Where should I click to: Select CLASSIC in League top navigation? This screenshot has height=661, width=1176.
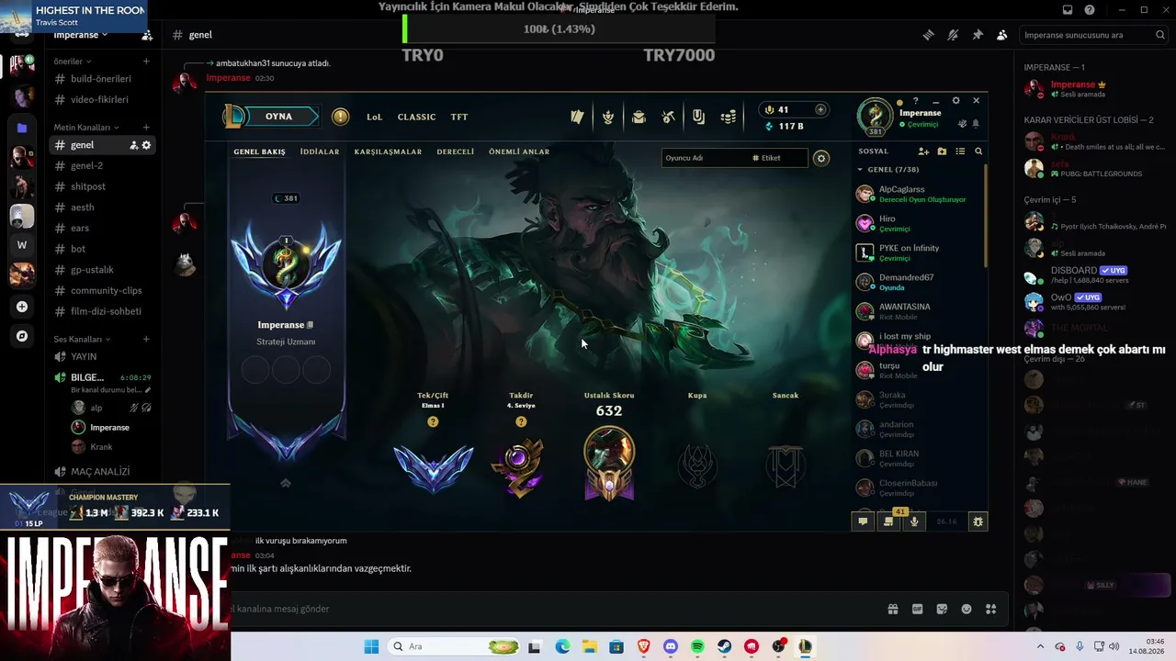[416, 117]
